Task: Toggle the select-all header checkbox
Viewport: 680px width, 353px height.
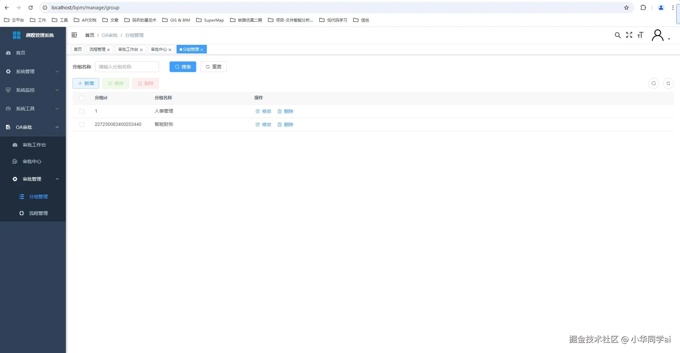Action: [82, 98]
